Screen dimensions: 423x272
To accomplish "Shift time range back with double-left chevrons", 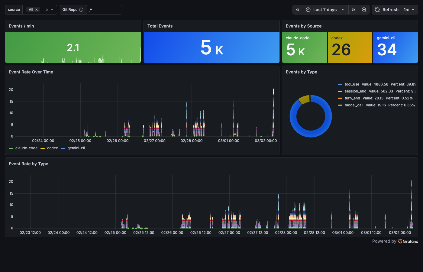I will pyautogui.click(x=297, y=10).
